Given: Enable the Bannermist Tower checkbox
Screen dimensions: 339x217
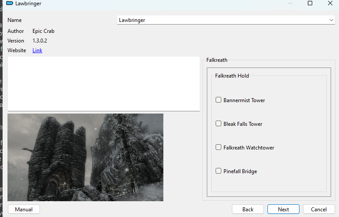Looking at the screenshot, I should coord(218,100).
